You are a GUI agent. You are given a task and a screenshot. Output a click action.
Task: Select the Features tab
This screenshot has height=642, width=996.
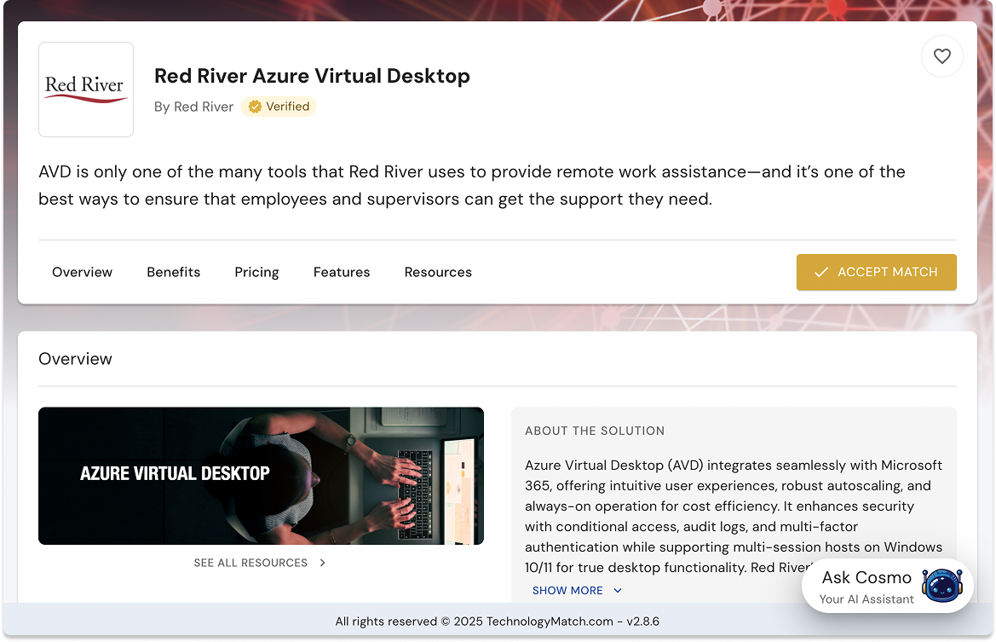coord(341,272)
